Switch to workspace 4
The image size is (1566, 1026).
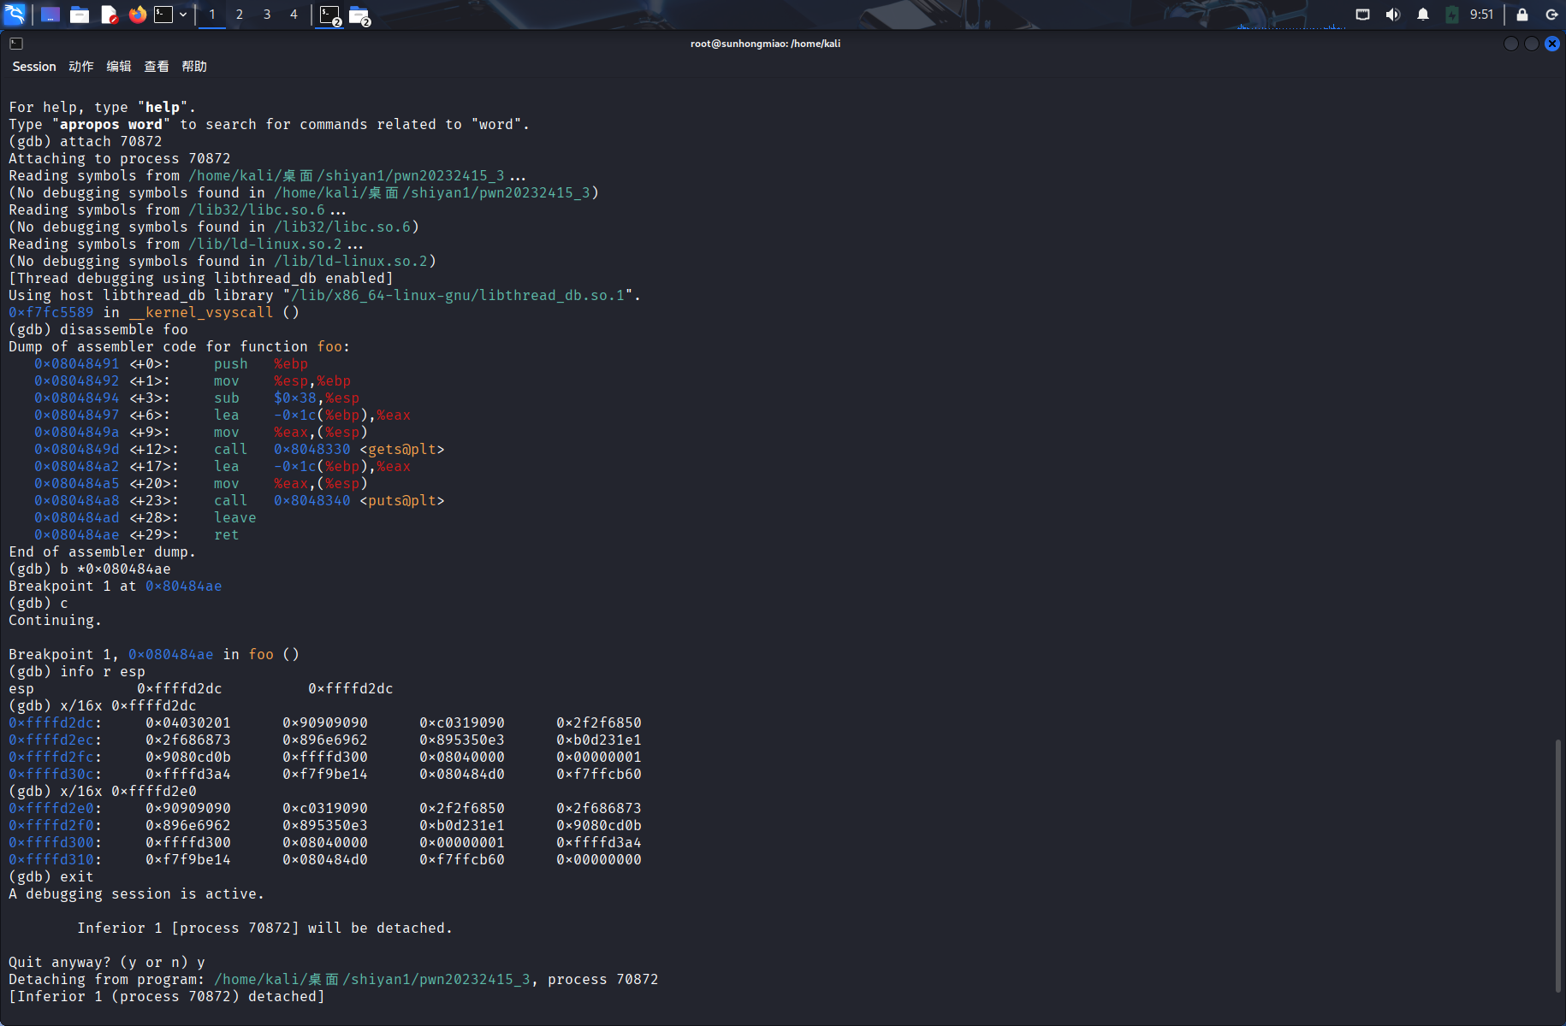point(294,15)
